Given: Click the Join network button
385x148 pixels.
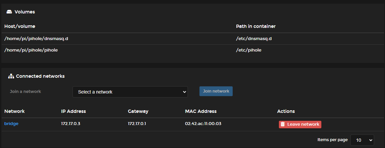Looking at the screenshot, I should pyautogui.click(x=216, y=91).
